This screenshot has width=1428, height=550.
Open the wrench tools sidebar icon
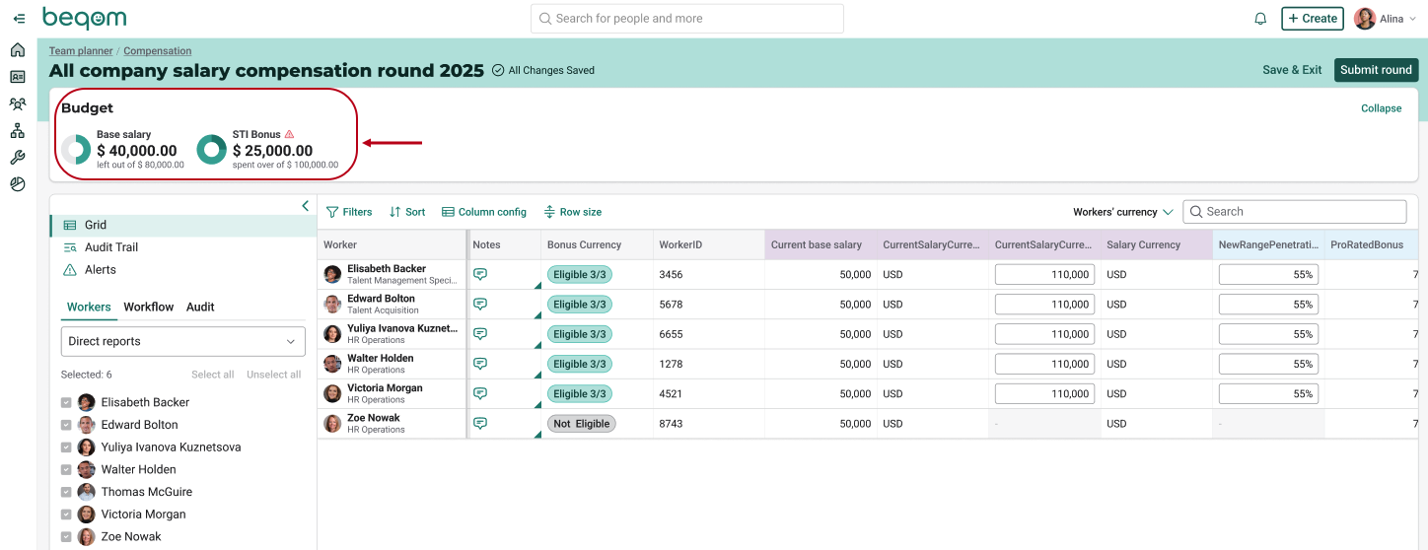(x=18, y=158)
